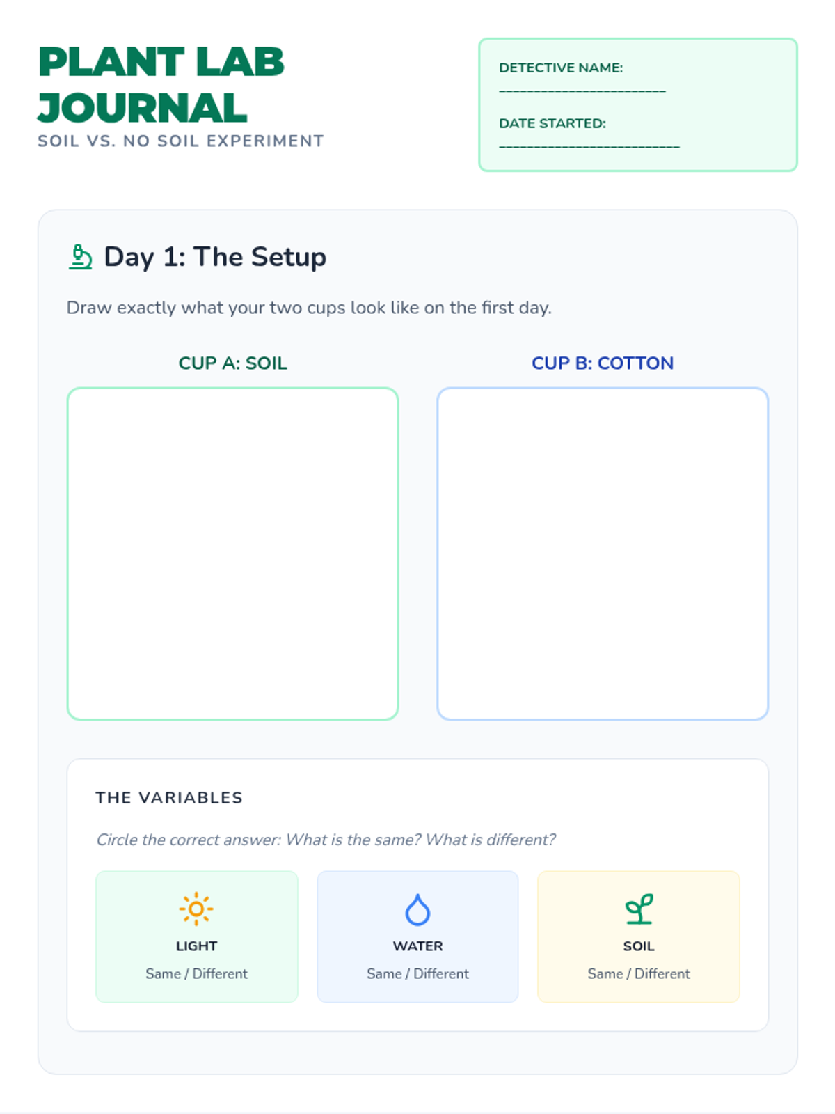Viewport: 835px width, 1114px height.
Task: Click the sun icon for Light
Action: [x=196, y=909]
